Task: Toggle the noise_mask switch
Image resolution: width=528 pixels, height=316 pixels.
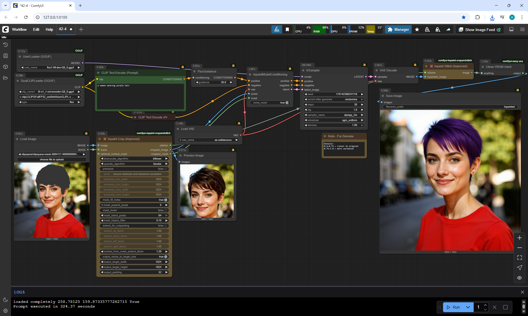Action: 287,103
